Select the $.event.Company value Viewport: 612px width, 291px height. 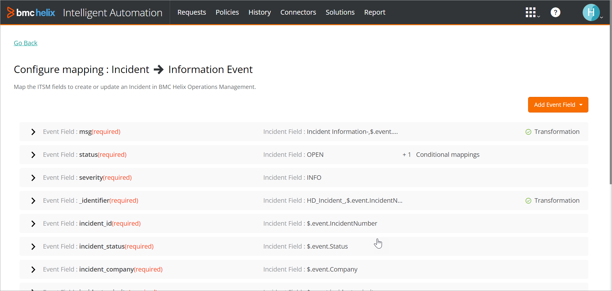point(332,269)
